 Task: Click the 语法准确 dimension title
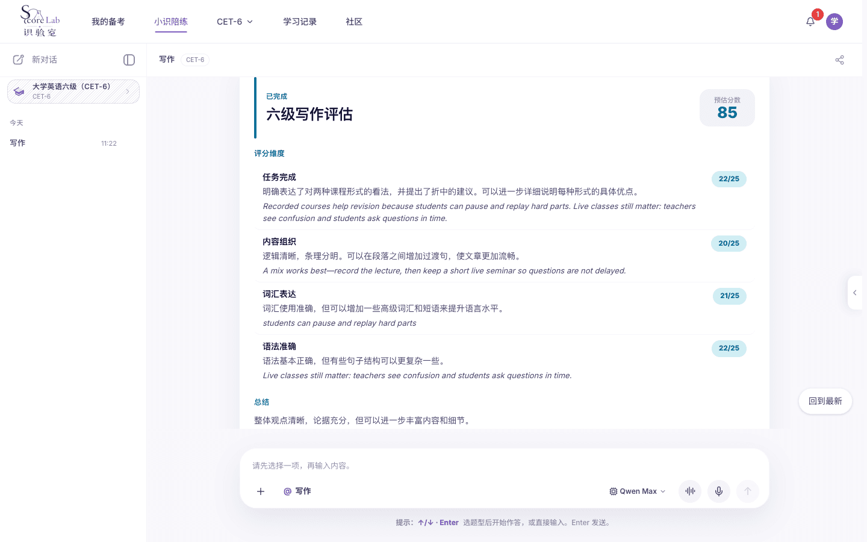pyautogui.click(x=279, y=346)
